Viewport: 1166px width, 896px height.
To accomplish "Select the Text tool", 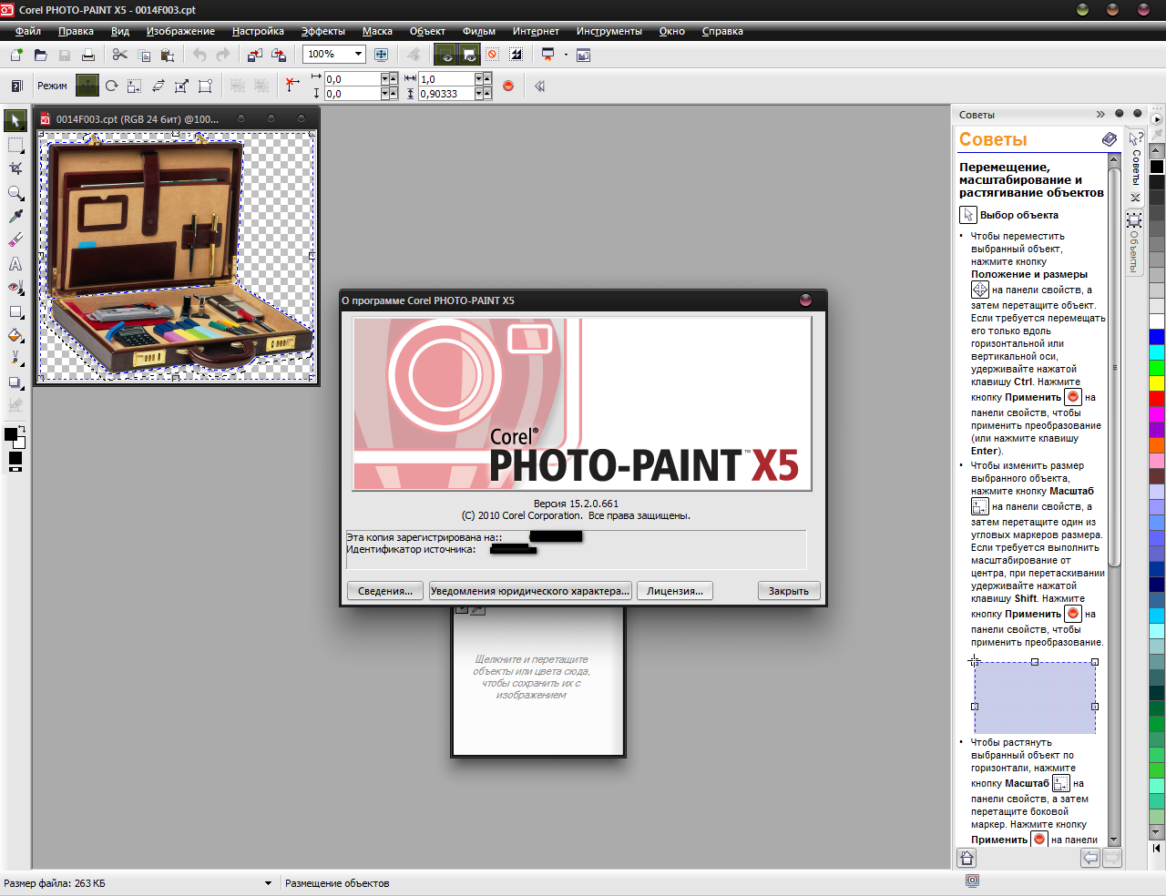I will coord(15,264).
